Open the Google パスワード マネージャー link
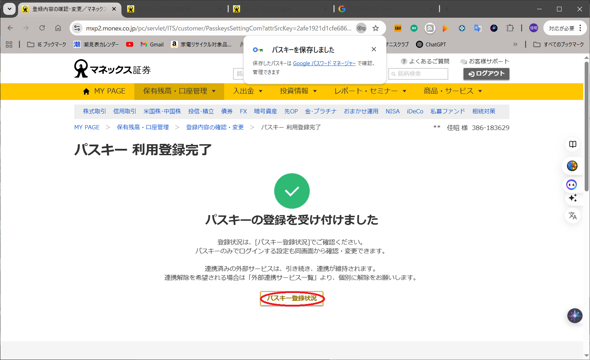 tap(324, 63)
